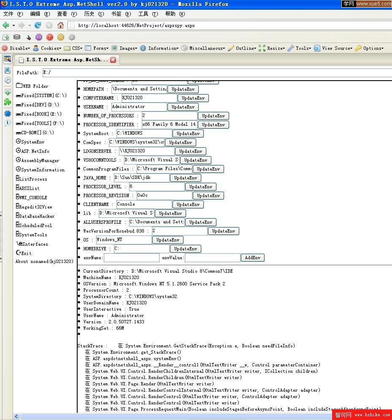The width and height of the screenshot is (392, 420).
Task: Click the horizontal scrollbar left arrow
Action: click(x=16, y=417)
